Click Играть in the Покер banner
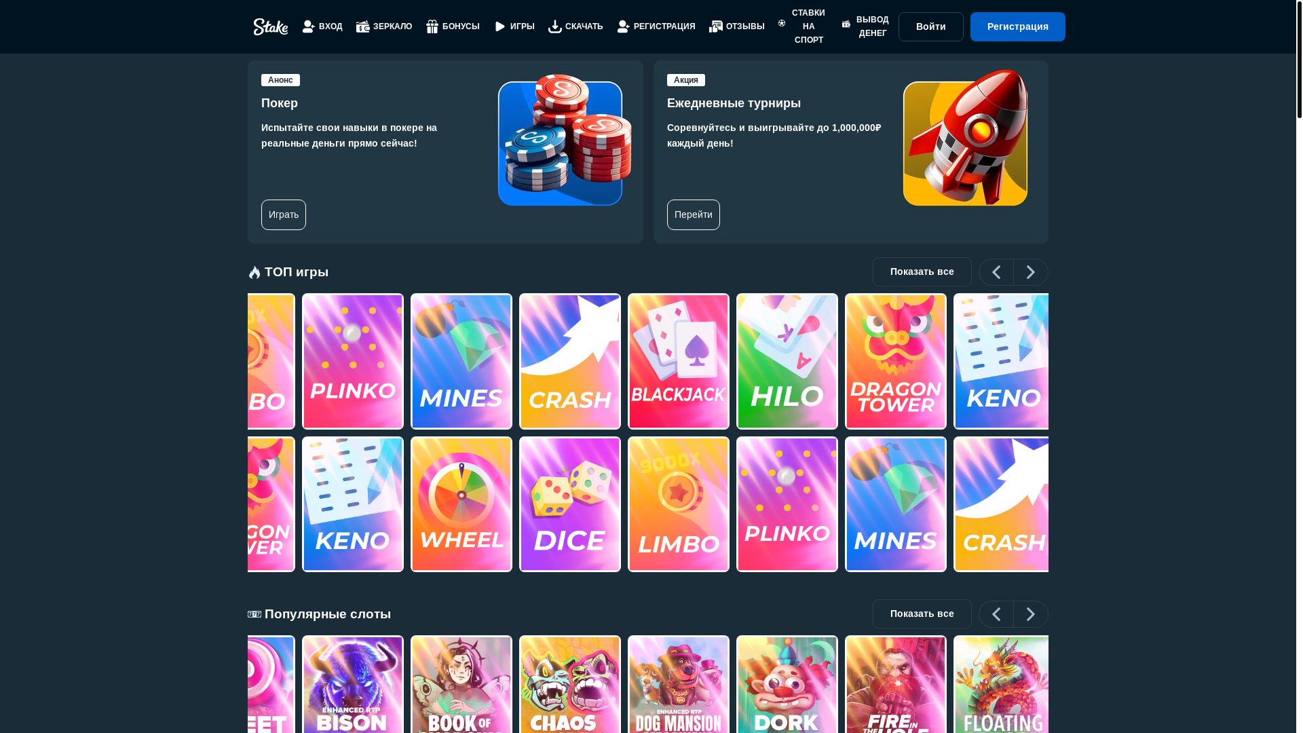This screenshot has width=1303, height=733. click(284, 214)
